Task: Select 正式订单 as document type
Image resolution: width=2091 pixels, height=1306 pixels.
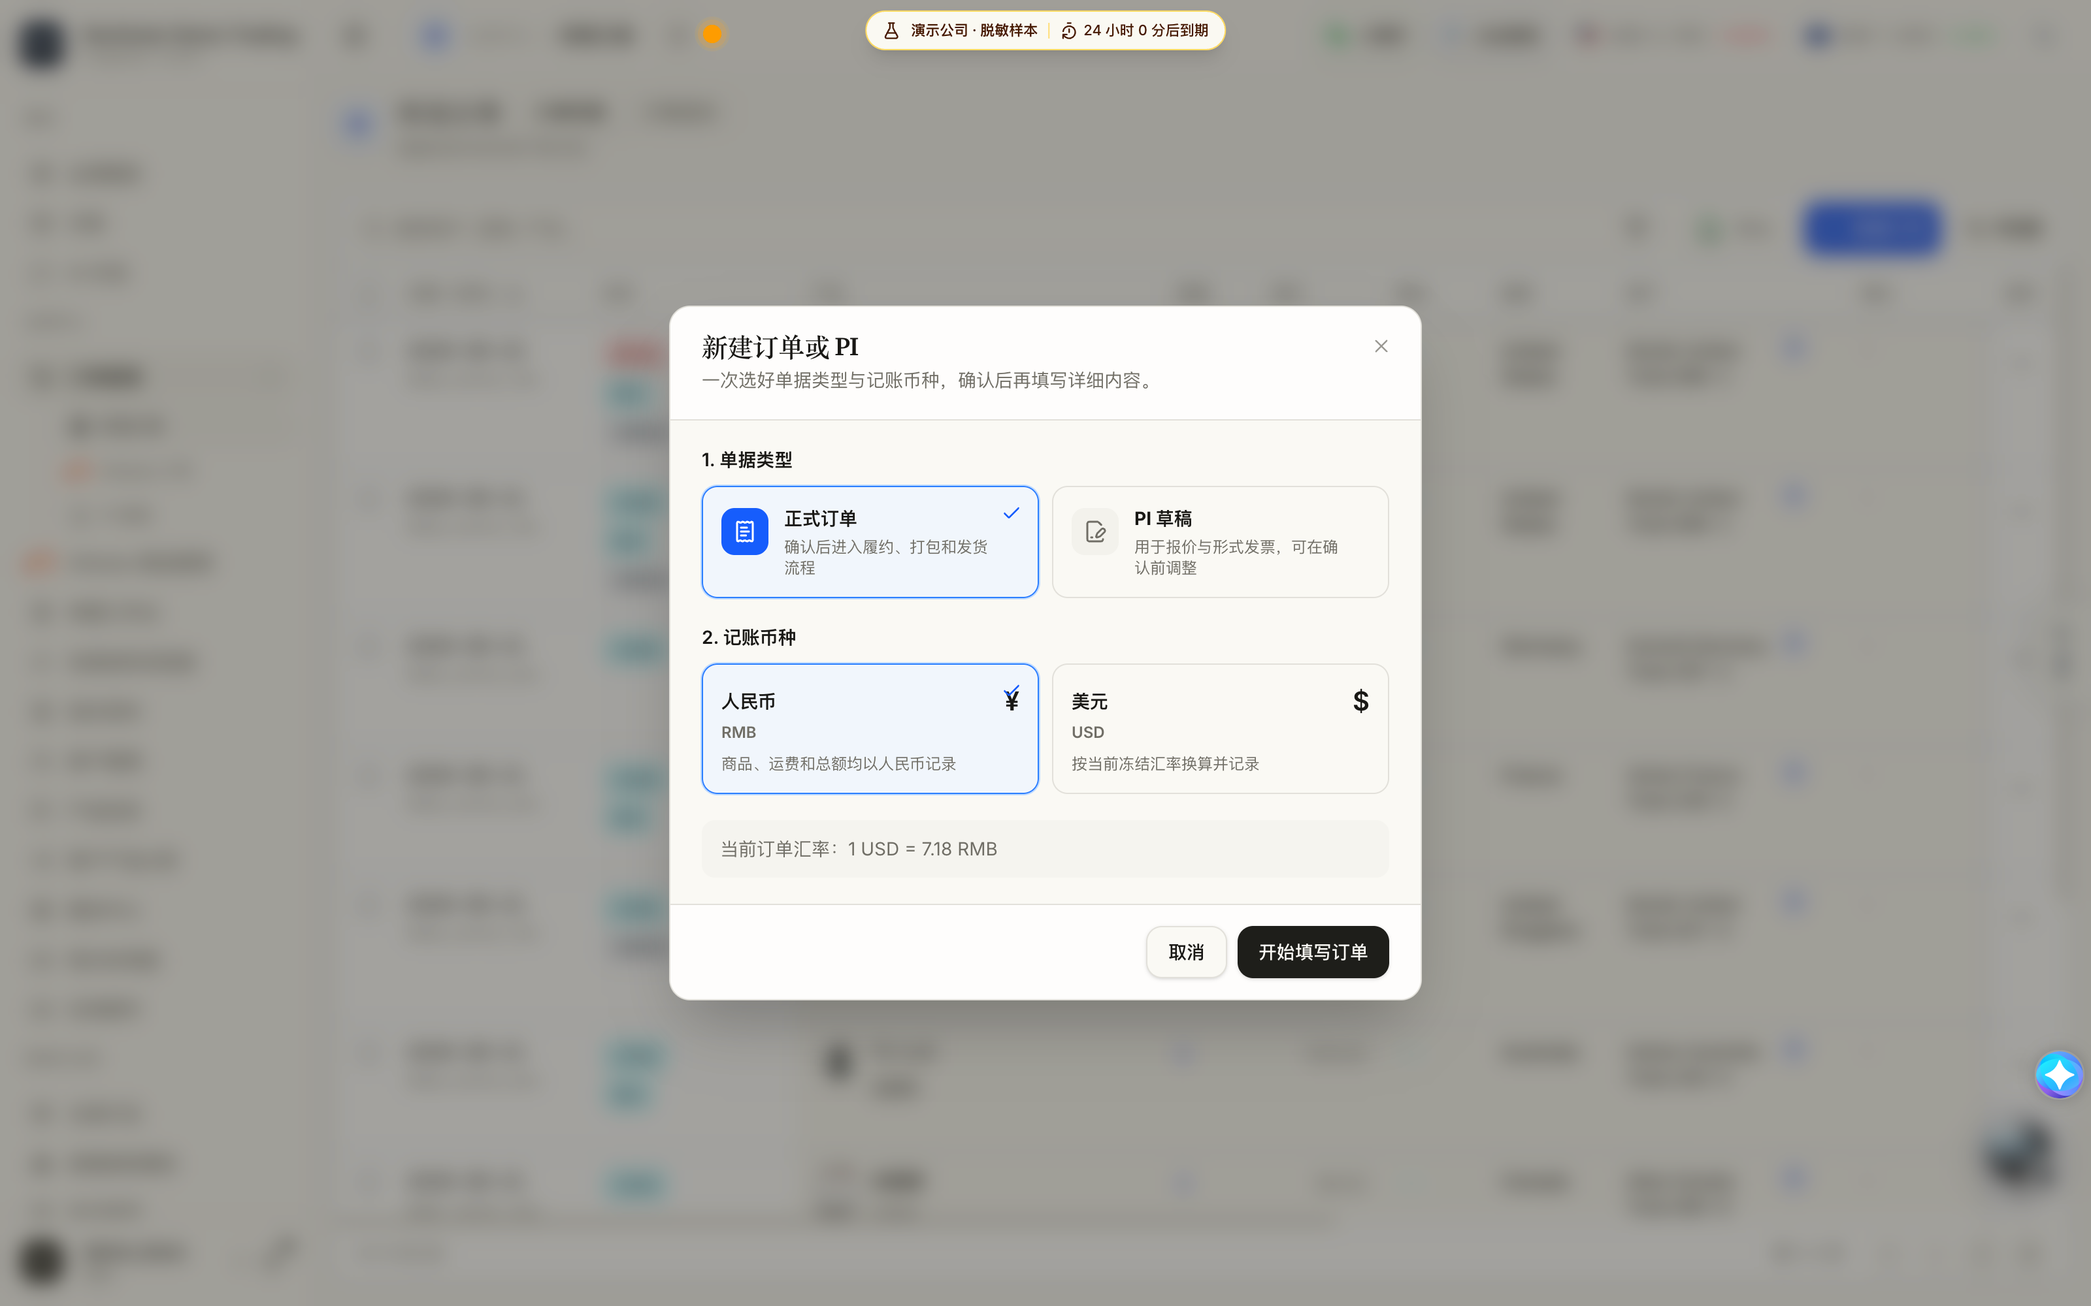Action: (x=870, y=541)
